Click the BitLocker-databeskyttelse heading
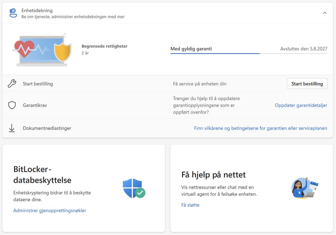Viewport: 336px width, 235px height. click(42, 174)
